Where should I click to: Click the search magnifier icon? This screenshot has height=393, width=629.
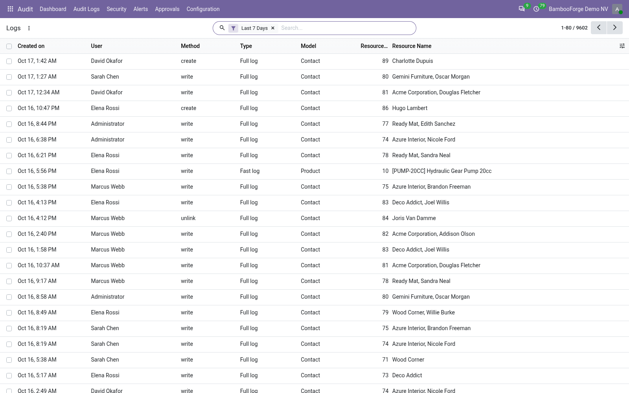click(x=222, y=28)
